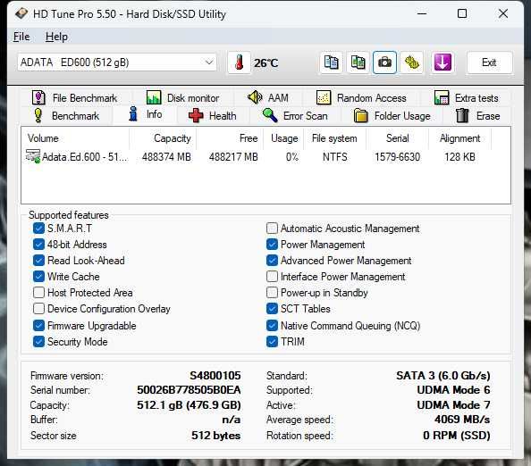Toggle the Security Mode checkbox
Screen dimensions: 531x466
click(x=38, y=342)
